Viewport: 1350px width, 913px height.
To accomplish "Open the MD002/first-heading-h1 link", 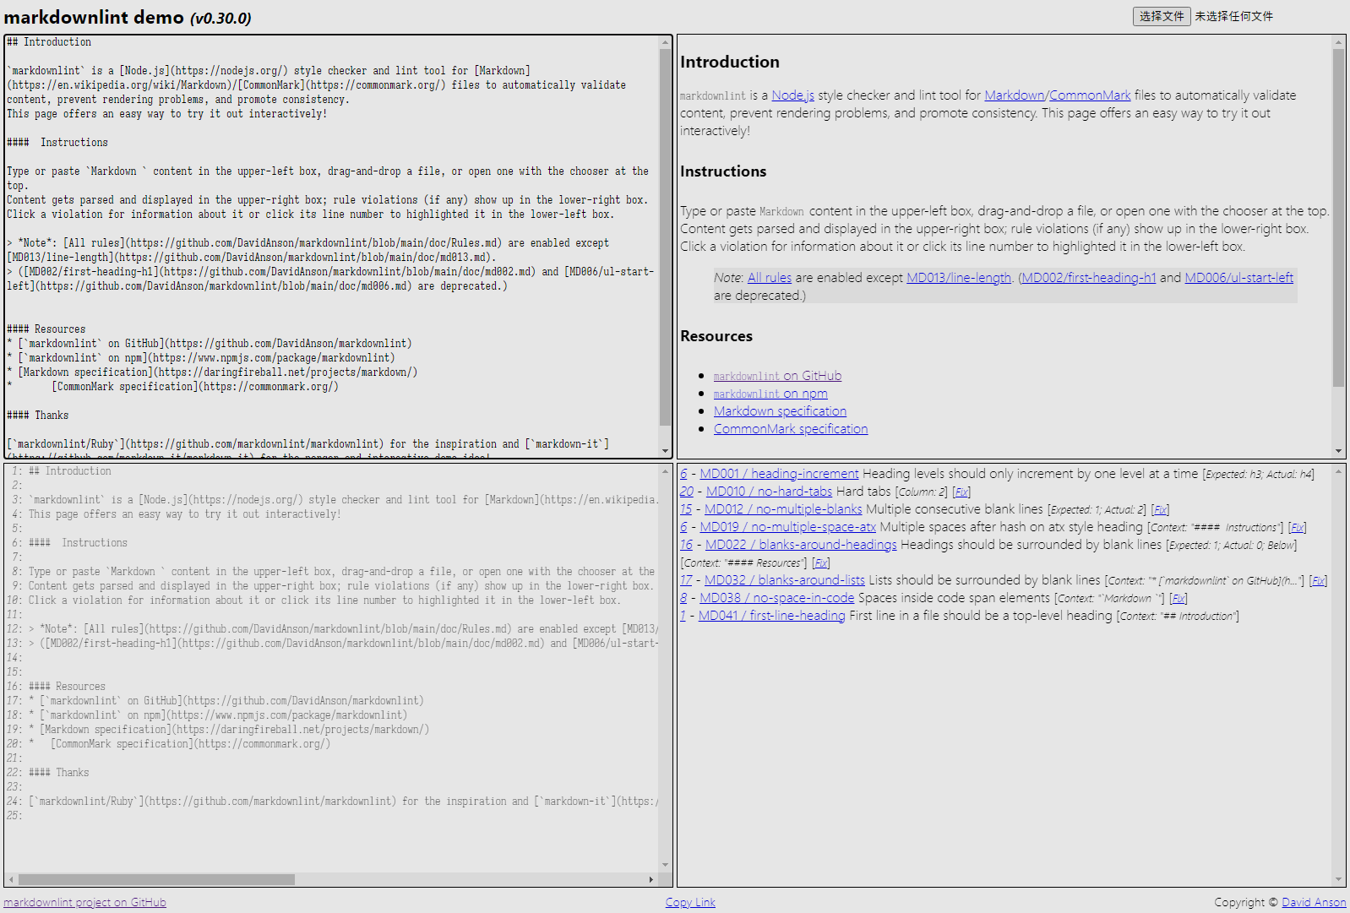I will pyautogui.click(x=1089, y=278).
